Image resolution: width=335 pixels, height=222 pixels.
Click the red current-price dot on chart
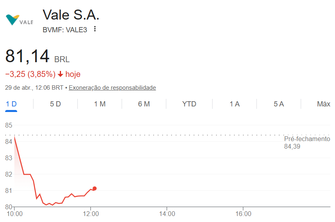click(95, 189)
